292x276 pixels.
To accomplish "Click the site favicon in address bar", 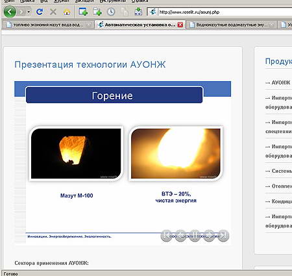I will pos(152,12).
